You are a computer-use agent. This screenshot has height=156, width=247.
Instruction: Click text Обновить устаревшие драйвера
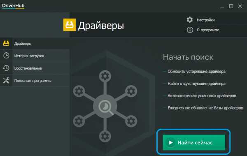pos(196,72)
